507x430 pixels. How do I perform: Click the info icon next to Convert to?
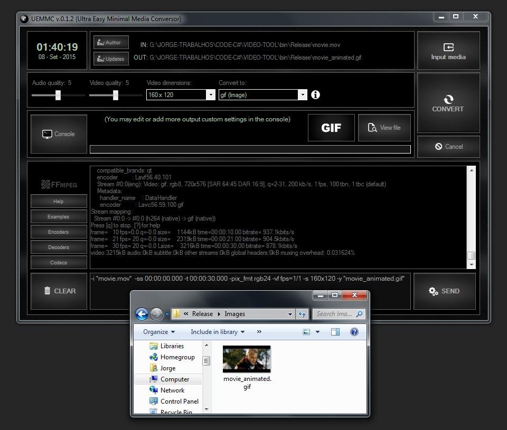point(315,94)
